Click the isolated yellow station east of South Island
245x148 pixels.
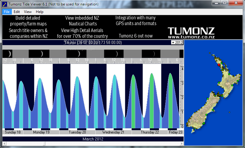[x=229, y=112]
